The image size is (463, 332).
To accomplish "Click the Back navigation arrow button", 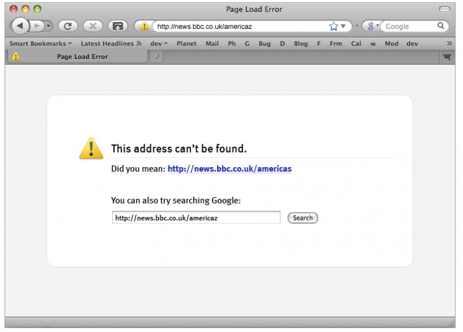I will click(20, 26).
